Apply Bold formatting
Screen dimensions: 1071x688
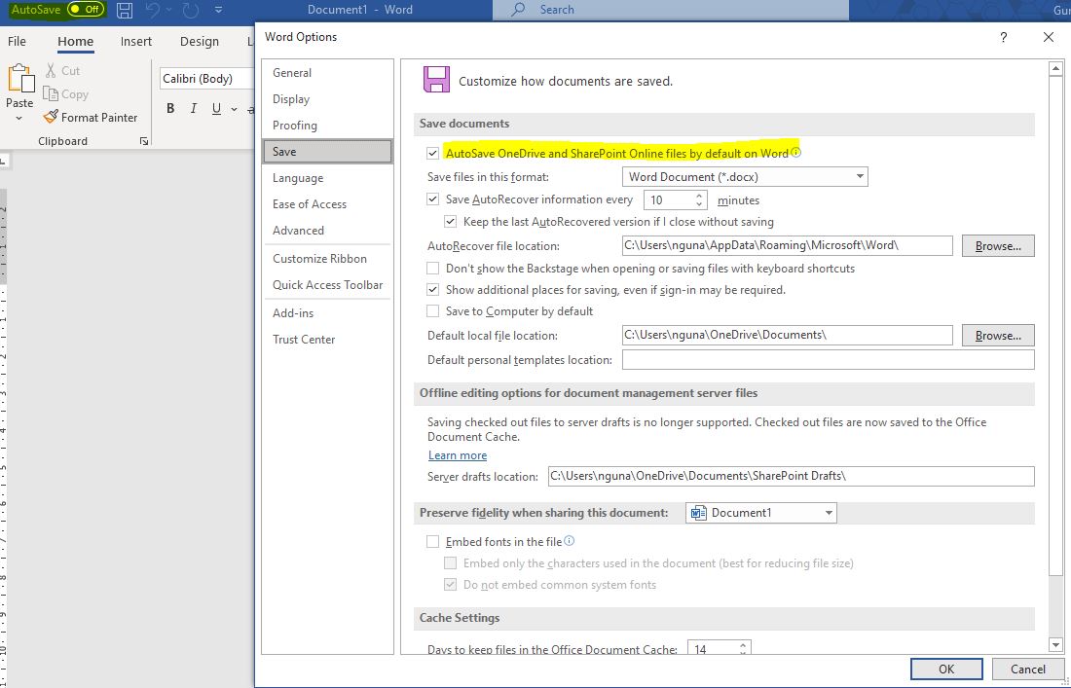pos(170,109)
